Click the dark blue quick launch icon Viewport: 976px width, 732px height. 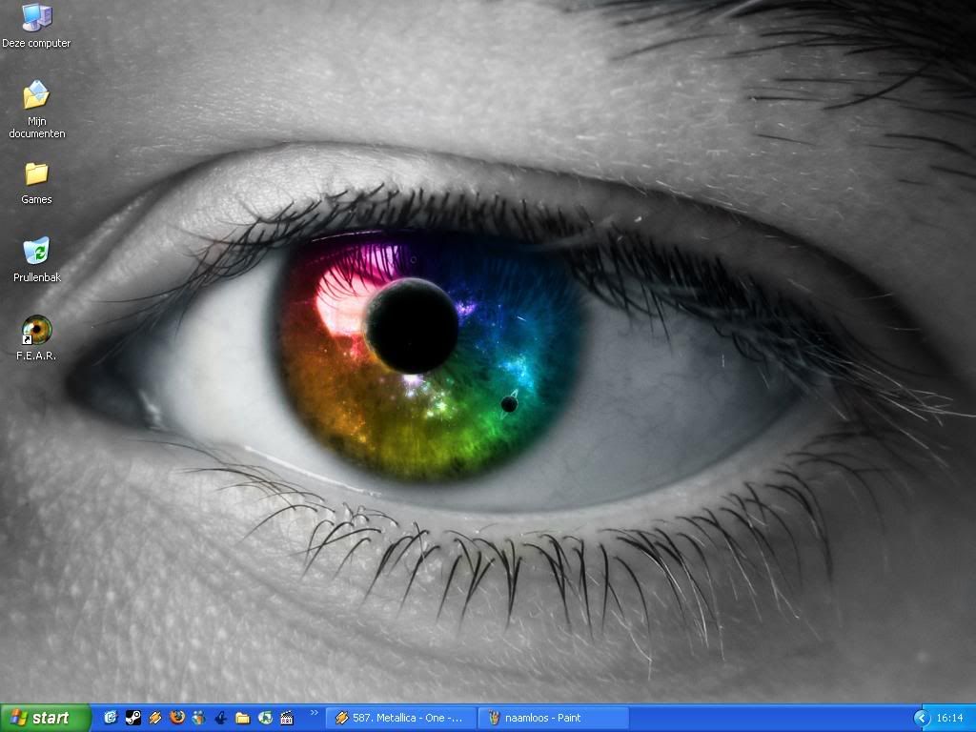pyautogui.click(x=221, y=718)
